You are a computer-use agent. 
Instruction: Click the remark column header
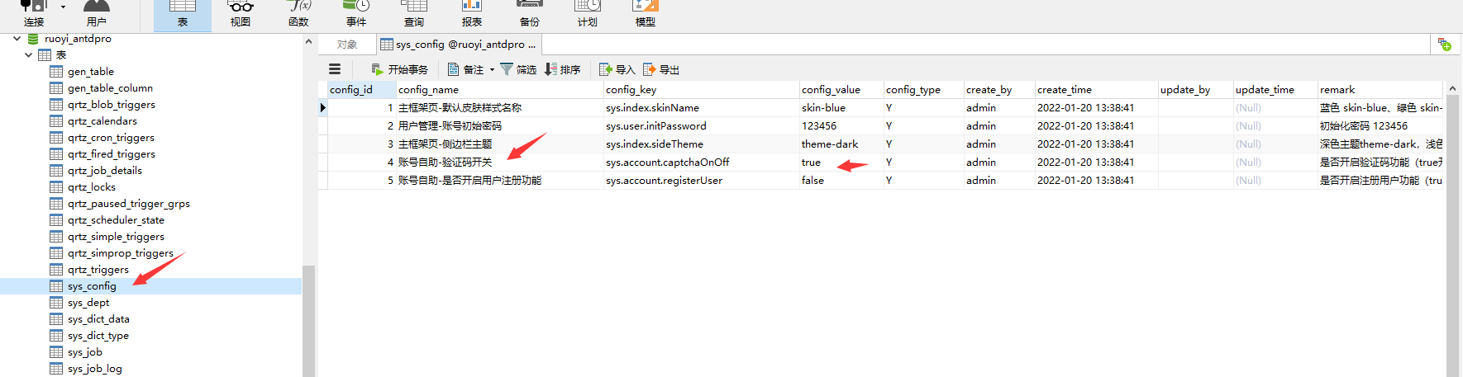click(x=1380, y=89)
